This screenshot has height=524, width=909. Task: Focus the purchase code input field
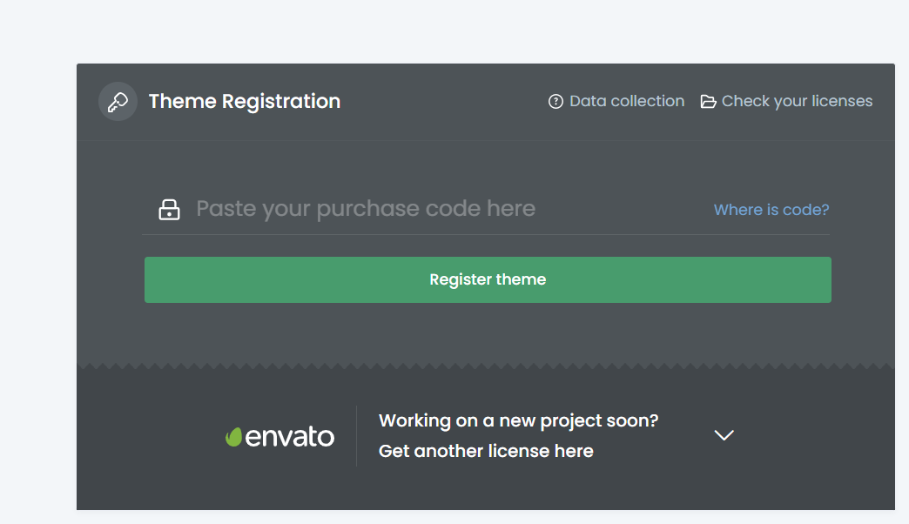pos(435,209)
